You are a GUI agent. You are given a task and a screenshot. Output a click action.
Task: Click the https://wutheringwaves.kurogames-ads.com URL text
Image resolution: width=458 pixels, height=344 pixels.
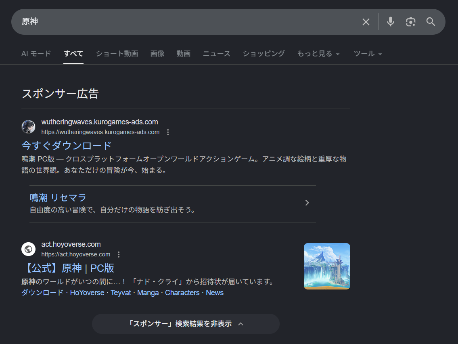click(x=100, y=132)
